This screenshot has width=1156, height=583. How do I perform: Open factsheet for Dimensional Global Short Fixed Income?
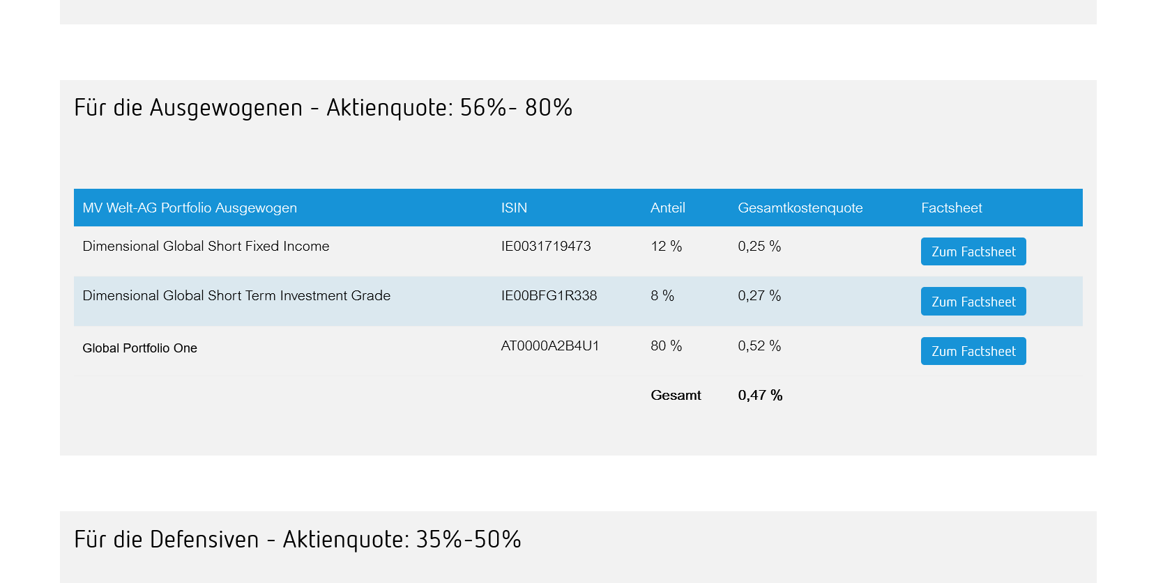(973, 251)
